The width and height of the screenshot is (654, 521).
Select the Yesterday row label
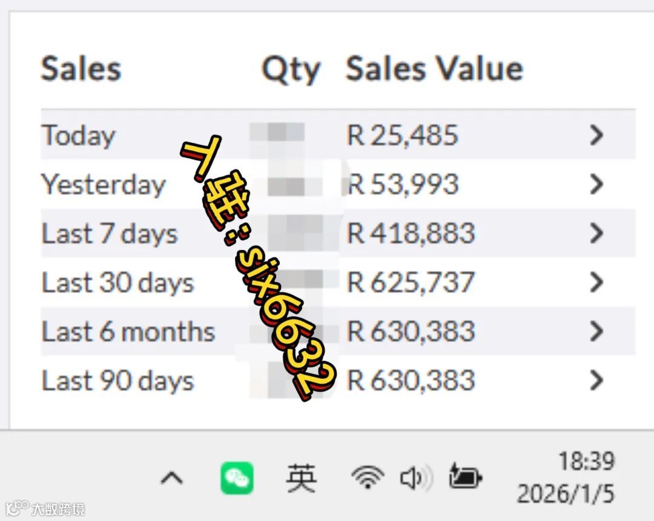point(104,185)
